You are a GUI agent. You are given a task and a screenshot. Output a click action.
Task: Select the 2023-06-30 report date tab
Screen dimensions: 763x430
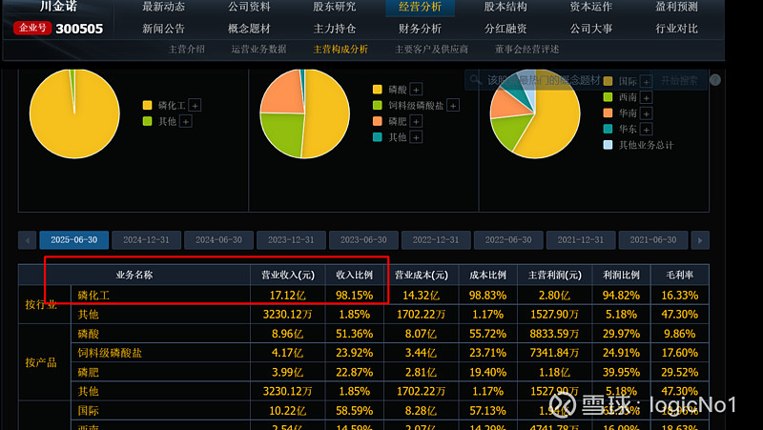click(363, 240)
